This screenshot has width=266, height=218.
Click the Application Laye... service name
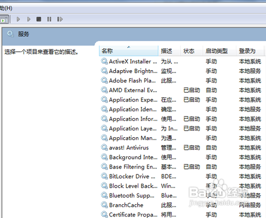click(133, 129)
